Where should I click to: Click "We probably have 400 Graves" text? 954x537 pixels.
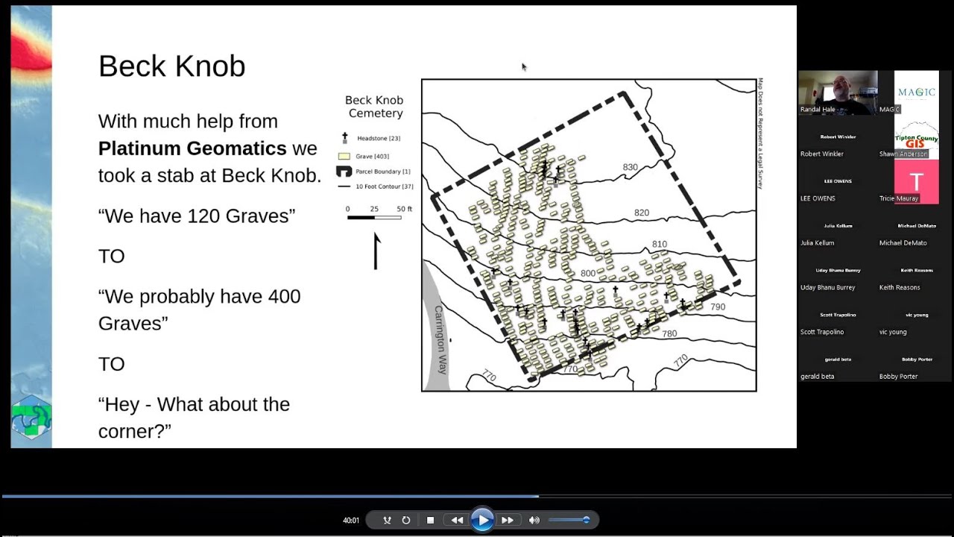click(x=199, y=310)
